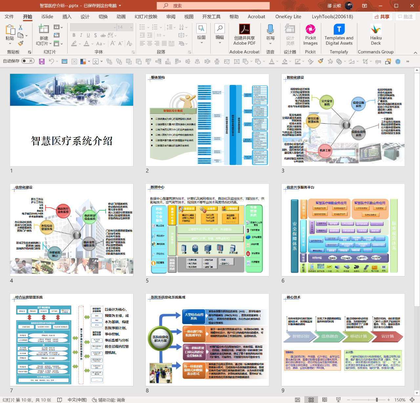Adjust the zoom slider handle

tap(377, 400)
